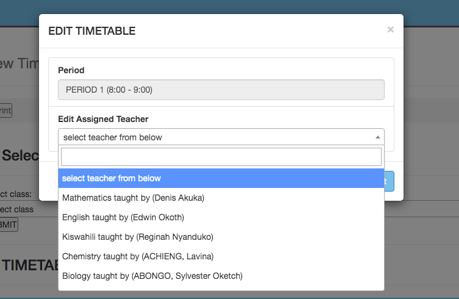459x299 pixels.
Task: Click the Edit Assigned Teacher label
Action: 103,119
